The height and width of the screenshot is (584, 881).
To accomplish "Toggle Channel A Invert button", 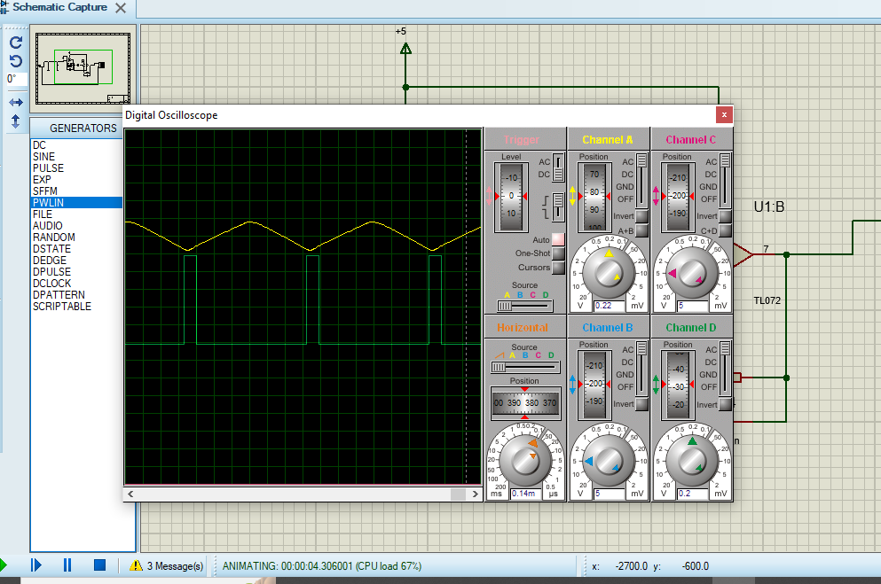I will (641, 216).
